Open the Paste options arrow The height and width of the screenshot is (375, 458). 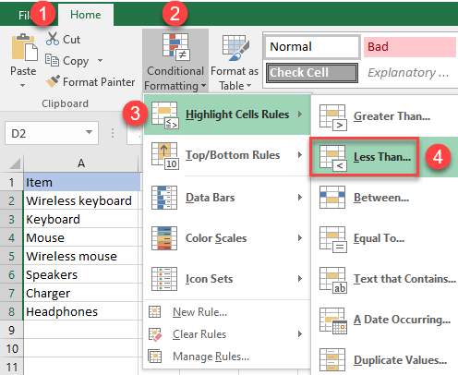(x=23, y=85)
